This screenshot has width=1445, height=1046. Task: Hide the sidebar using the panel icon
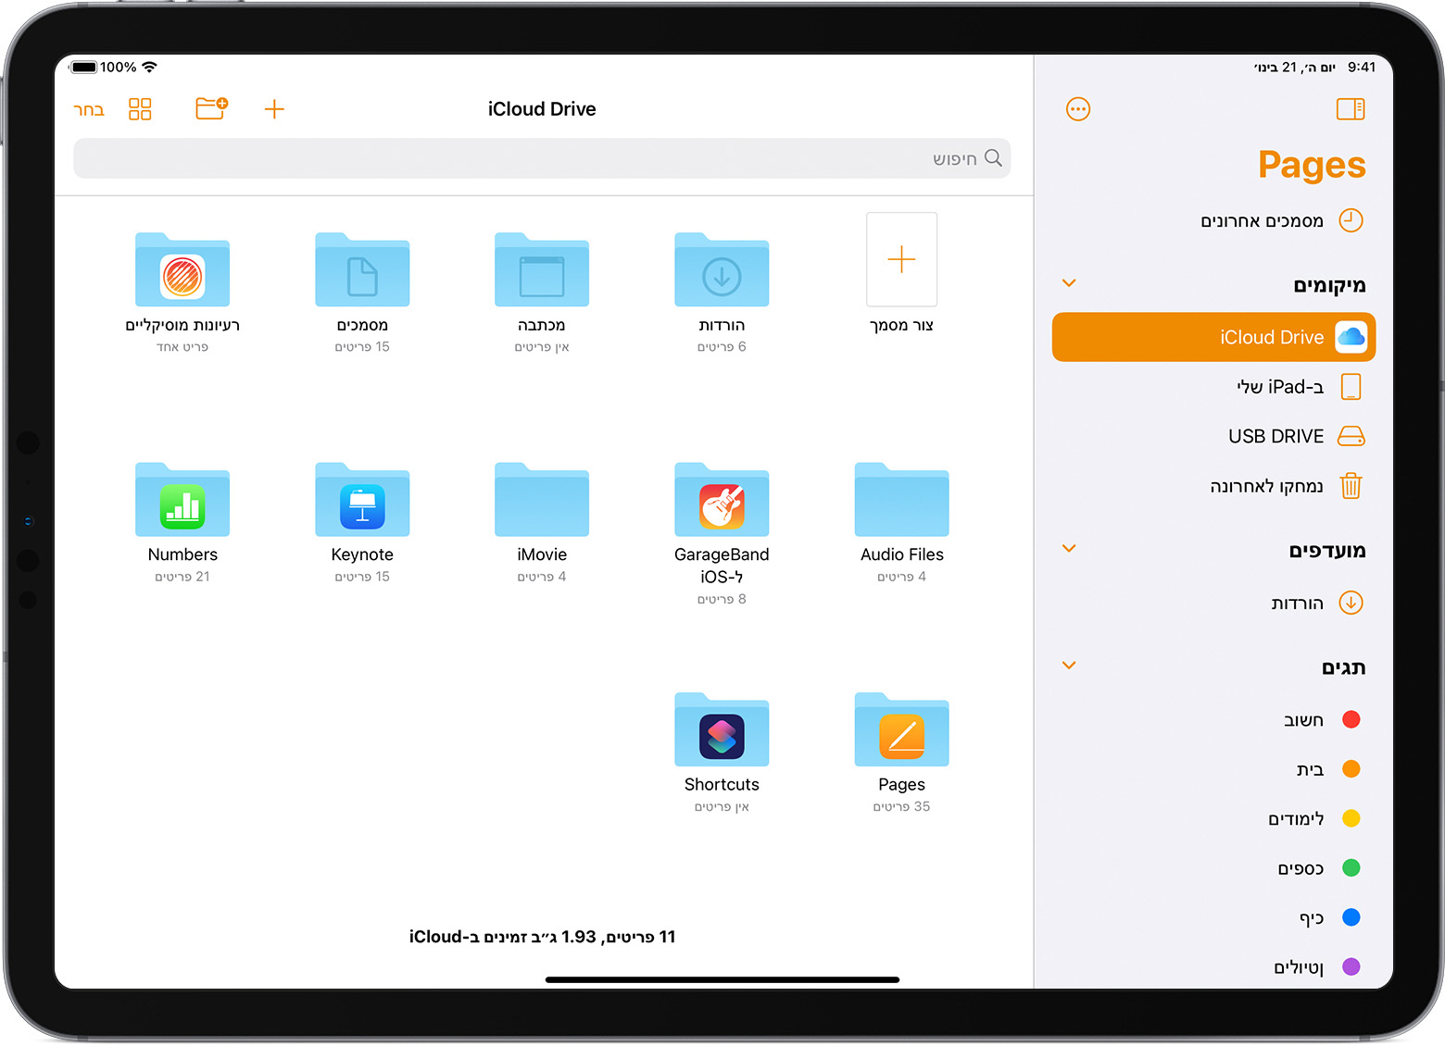(1351, 108)
